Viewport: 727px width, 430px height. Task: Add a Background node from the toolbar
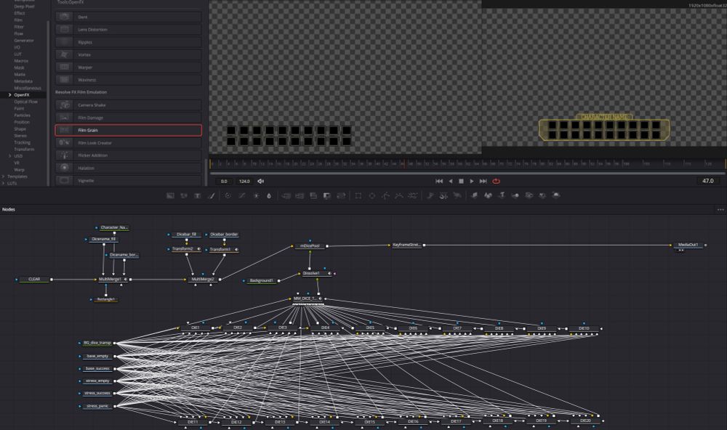(x=170, y=195)
